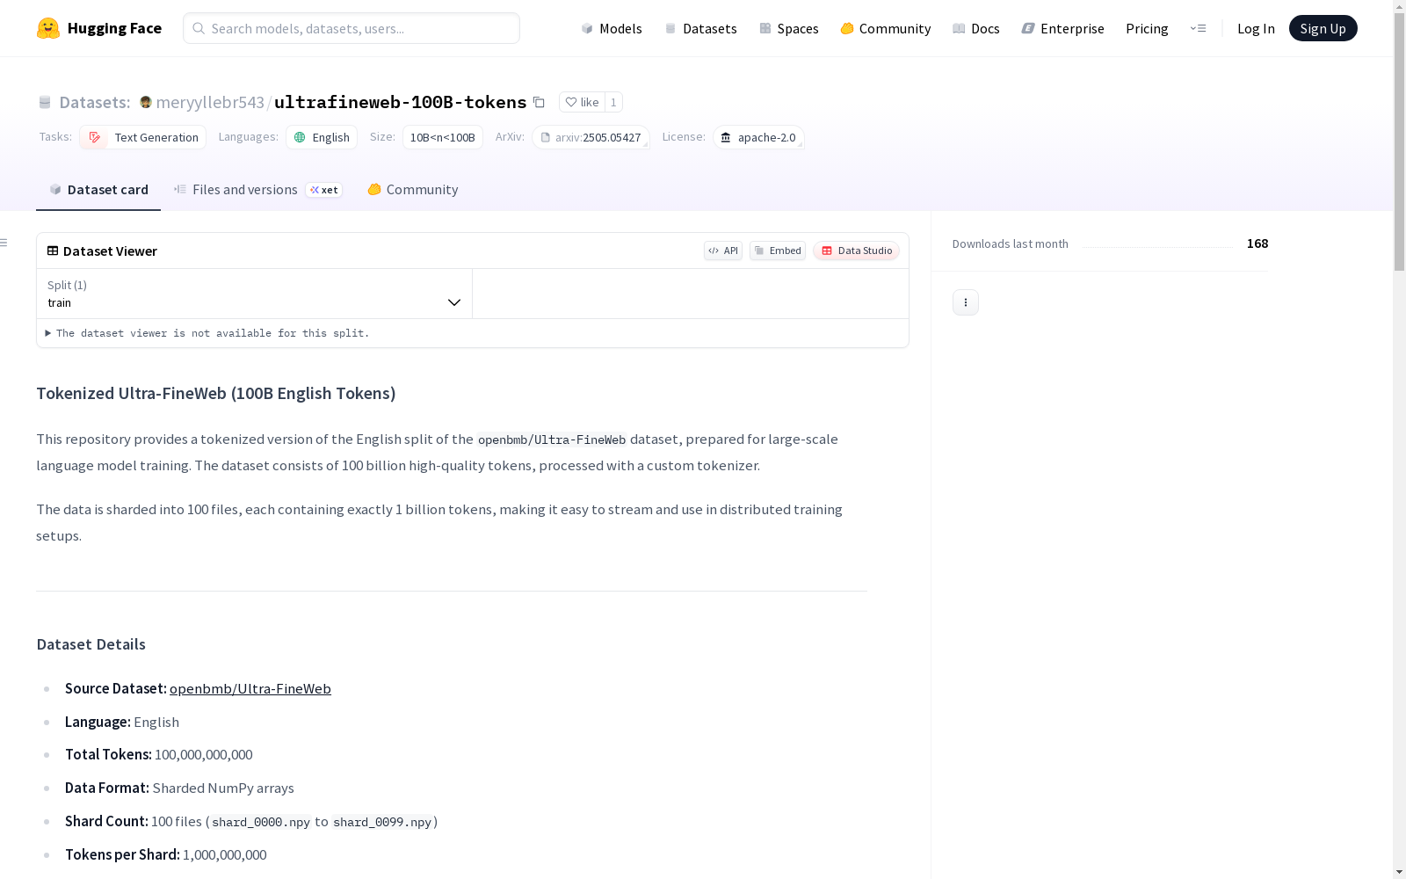Image resolution: width=1406 pixels, height=879 pixels.
Task: Click the arxiv document icon
Action: [545, 137]
